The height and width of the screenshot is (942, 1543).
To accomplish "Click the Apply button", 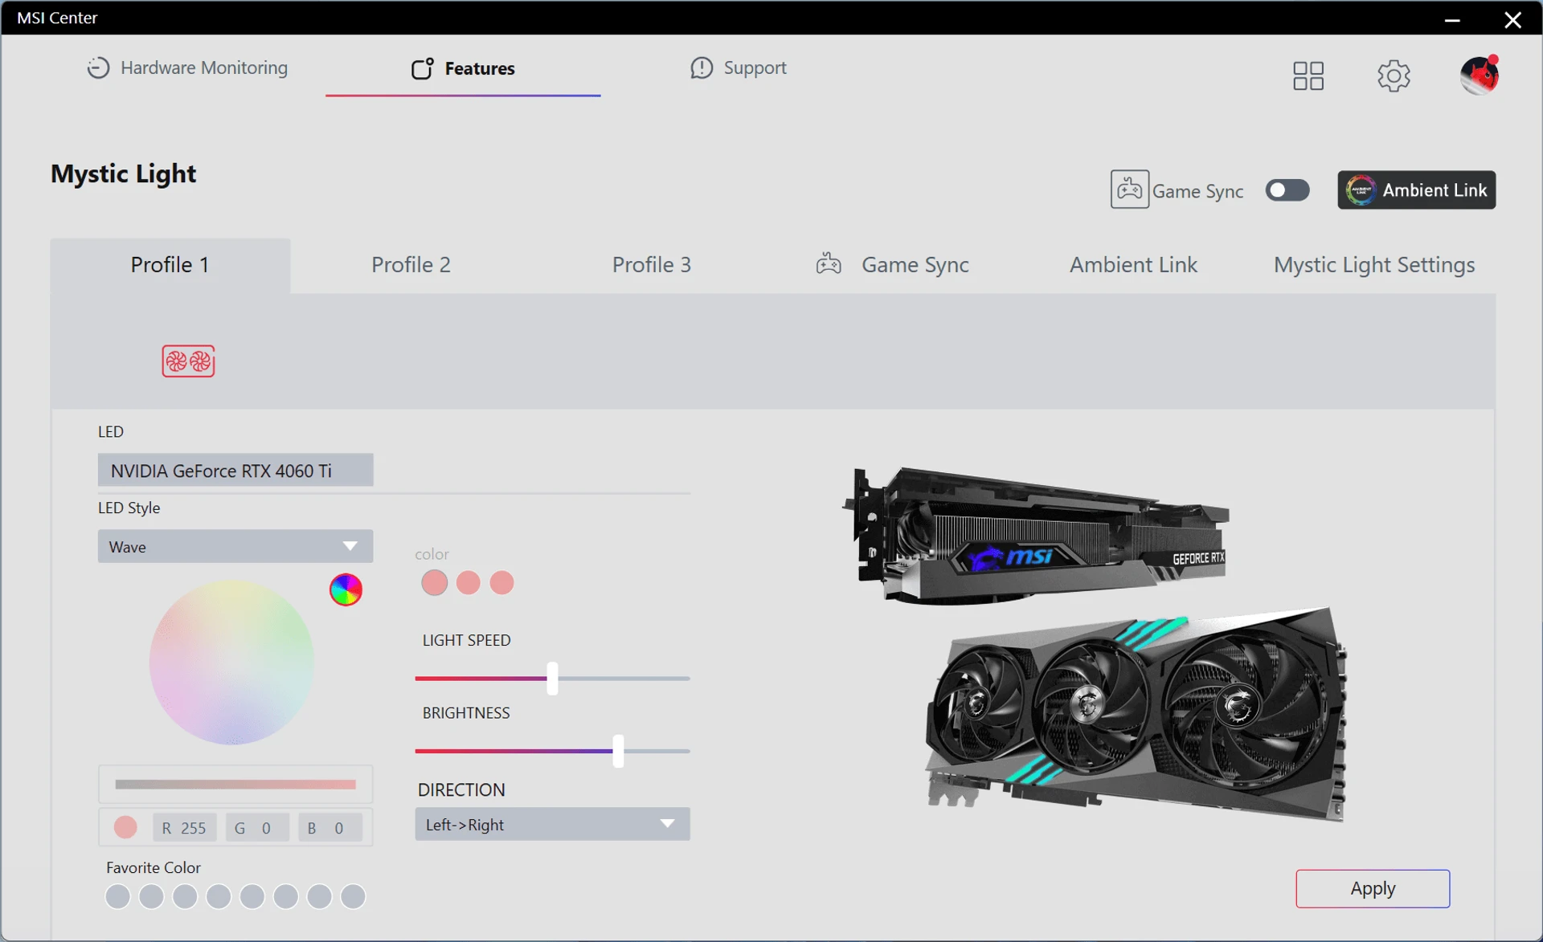I will [1373, 888].
